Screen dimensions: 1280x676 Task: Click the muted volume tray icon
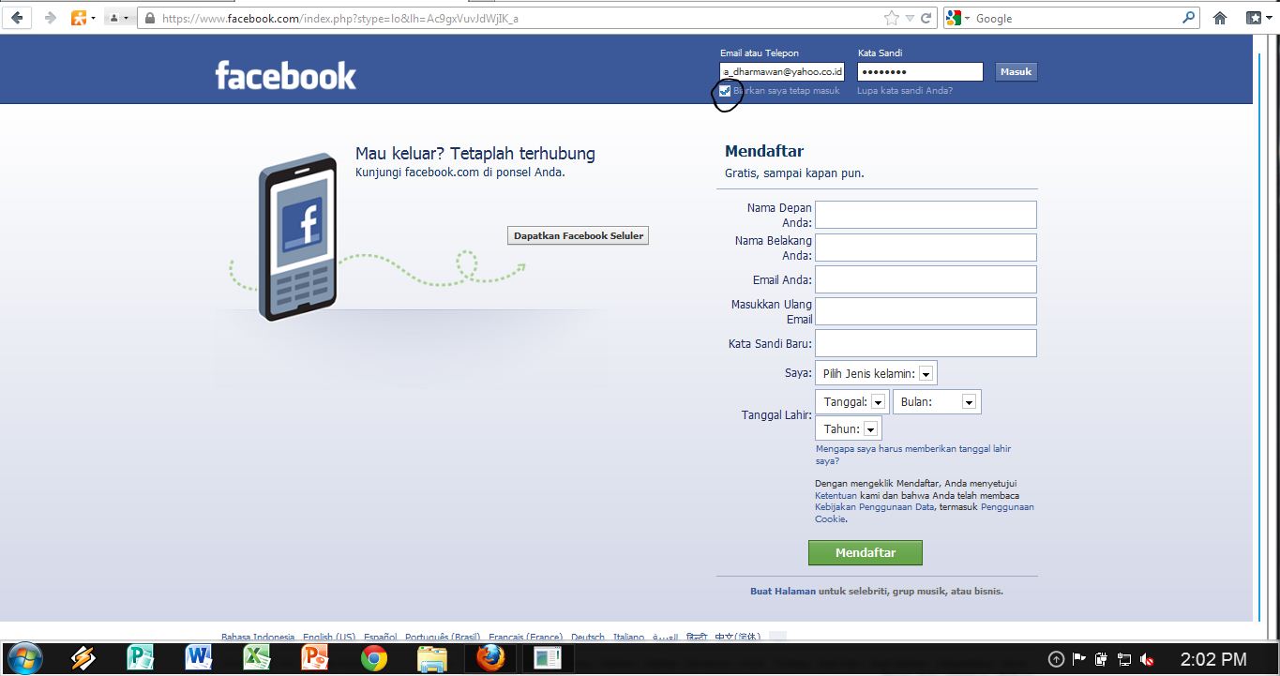1146,659
